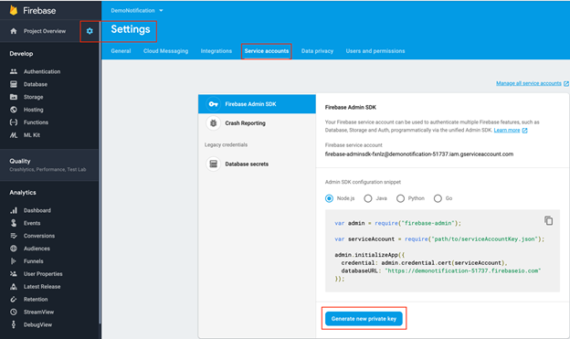Switch to the Integrations tab

click(216, 51)
